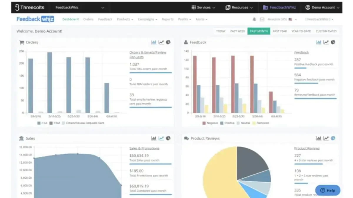Open FeedbackWhiz link in top bar
353x198 pixels.
pyautogui.click(x=279, y=7)
